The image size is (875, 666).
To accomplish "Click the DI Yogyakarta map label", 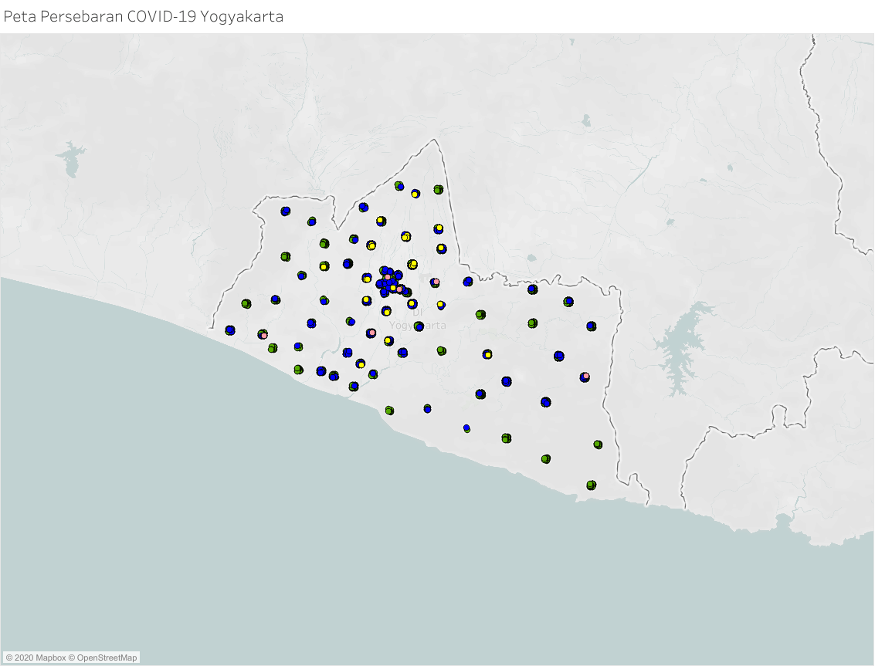I will (x=417, y=319).
